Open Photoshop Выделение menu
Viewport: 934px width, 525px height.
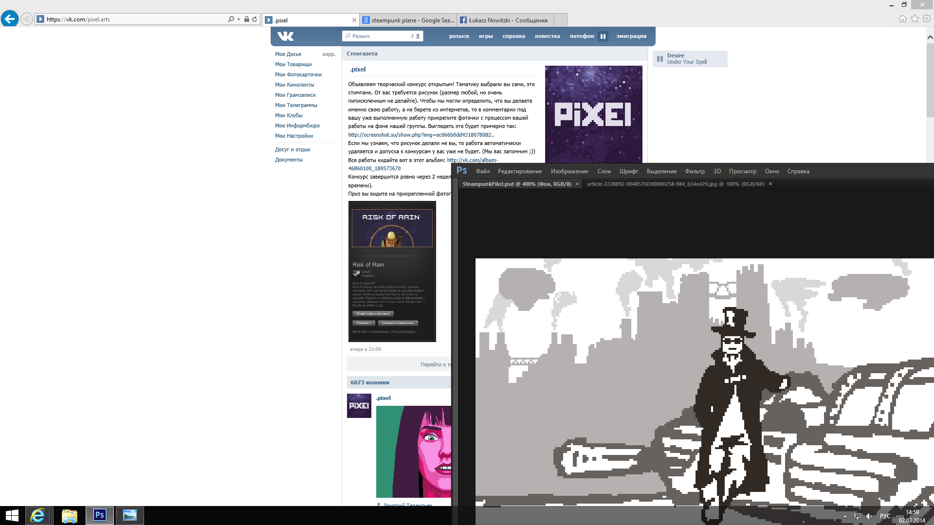[x=661, y=171]
